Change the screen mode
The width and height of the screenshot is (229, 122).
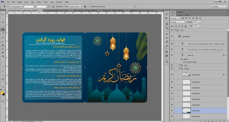pyautogui.click(x=3, y=102)
